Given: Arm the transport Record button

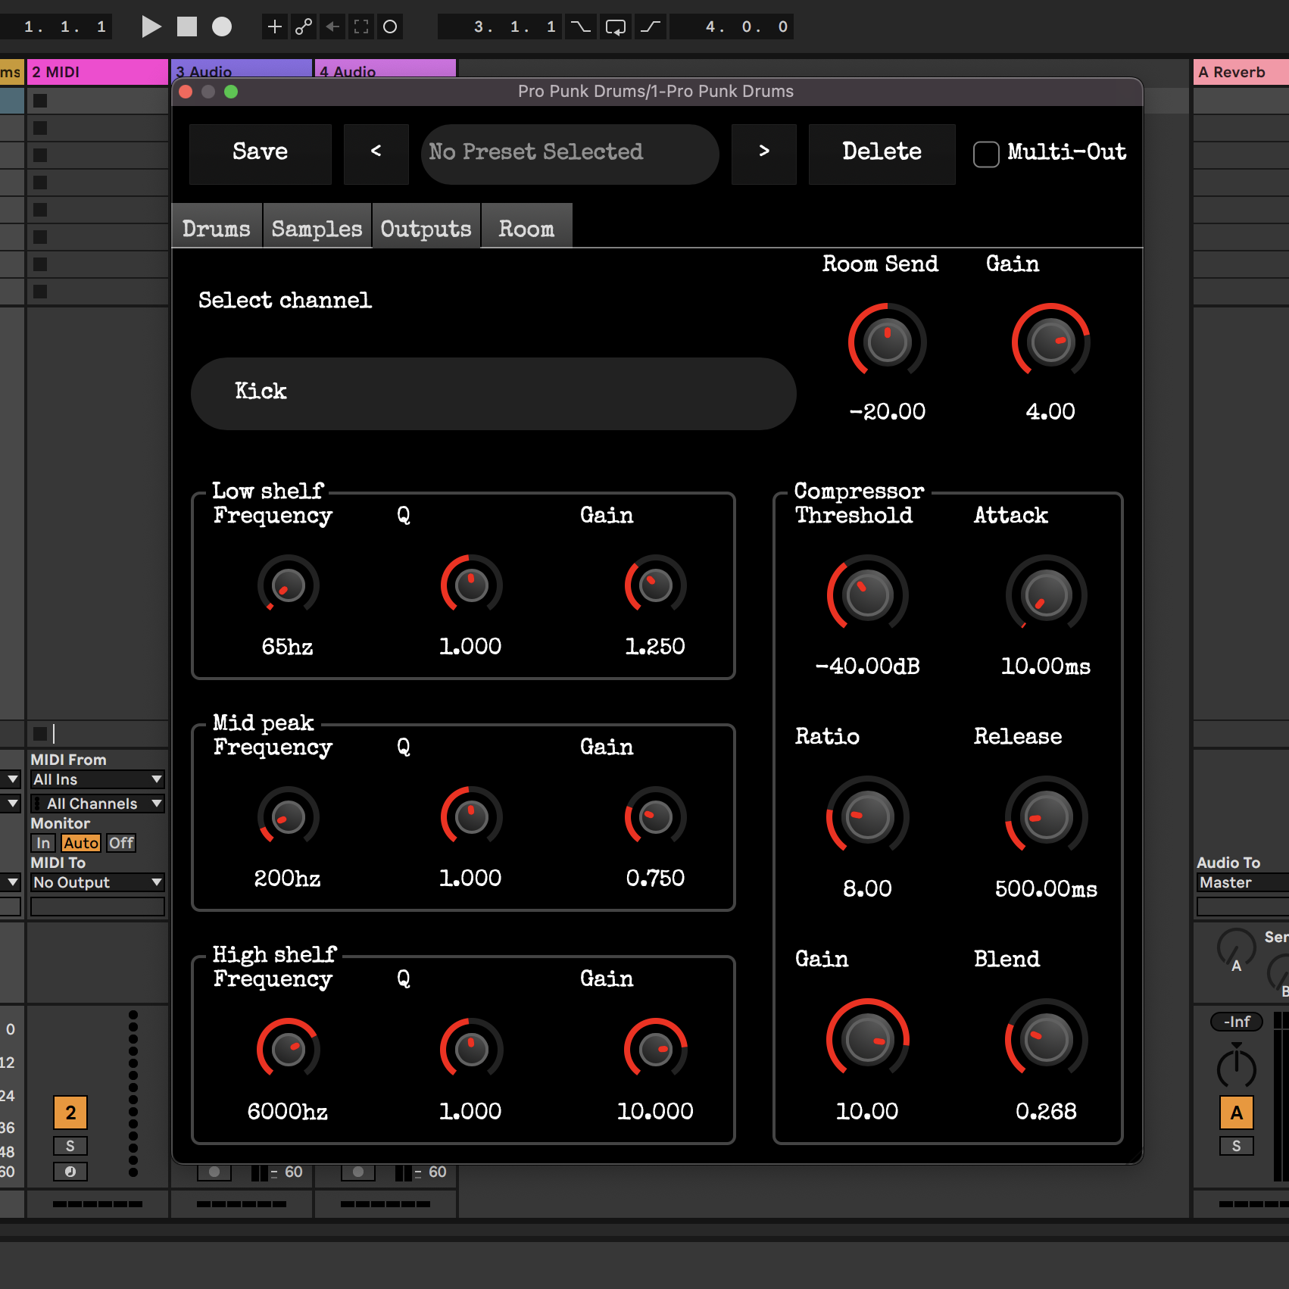Looking at the screenshot, I should [222, 27].
